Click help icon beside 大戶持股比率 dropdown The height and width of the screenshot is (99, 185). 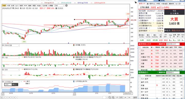[x=21, y=82]
